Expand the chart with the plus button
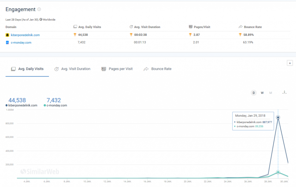The height and width of the screenshot is (187, 296). click(x=289, y=63)
